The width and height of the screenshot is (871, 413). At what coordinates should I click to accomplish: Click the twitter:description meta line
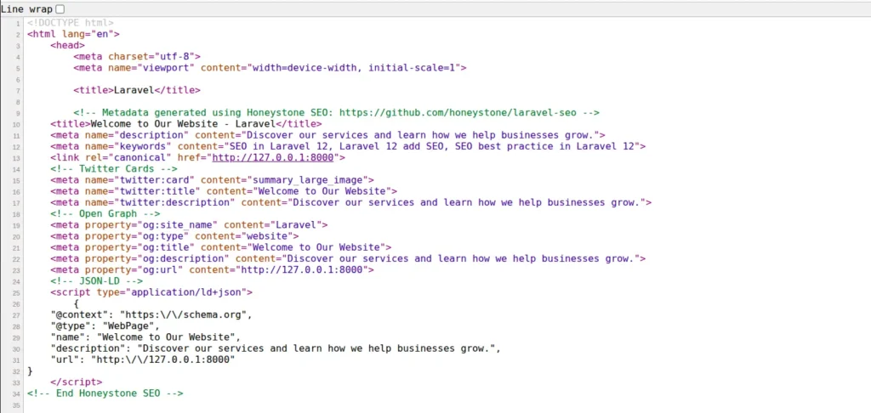[351, 202]
